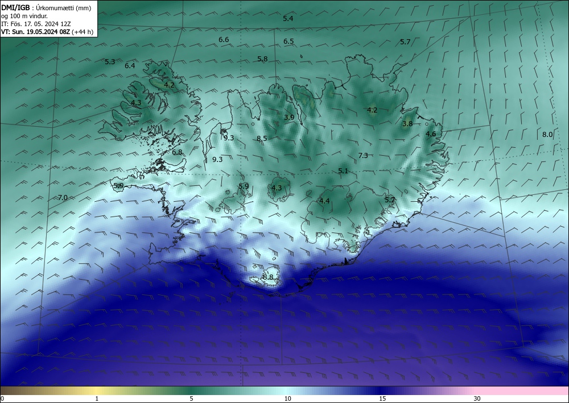Image resolution: width=569 pixels, height=403 pixels.
Task: Click the 8.8 value label near the south coast
Action: tap(268, 277)
